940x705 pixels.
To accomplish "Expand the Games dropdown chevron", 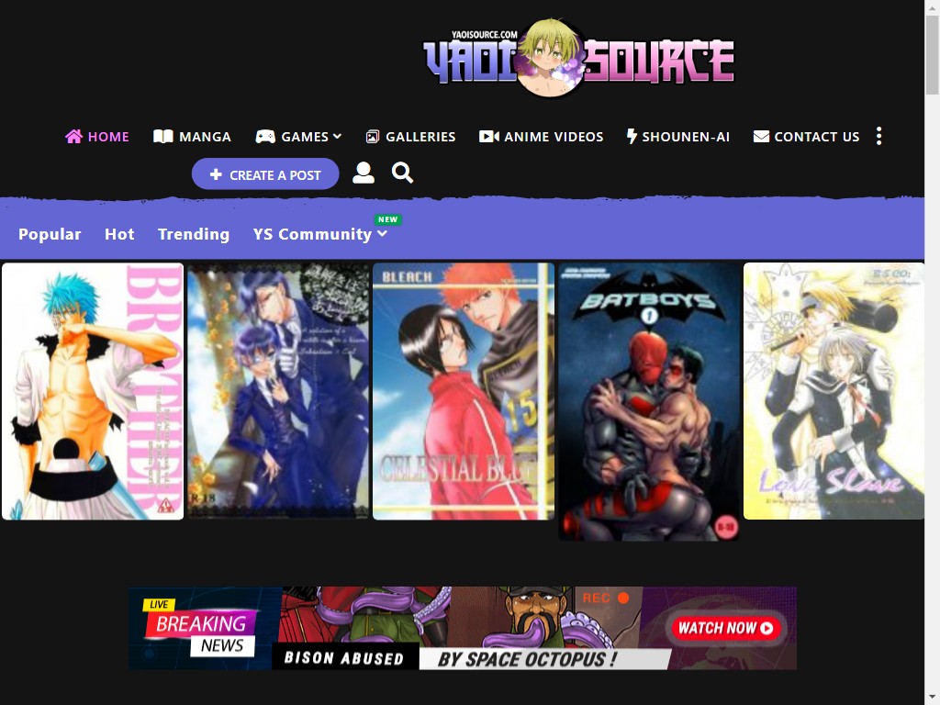I will pos(338,137).
